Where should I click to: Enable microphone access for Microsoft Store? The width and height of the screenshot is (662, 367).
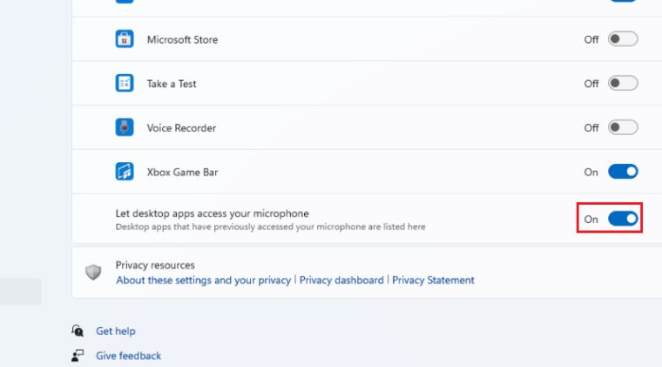tap(623, 39)
